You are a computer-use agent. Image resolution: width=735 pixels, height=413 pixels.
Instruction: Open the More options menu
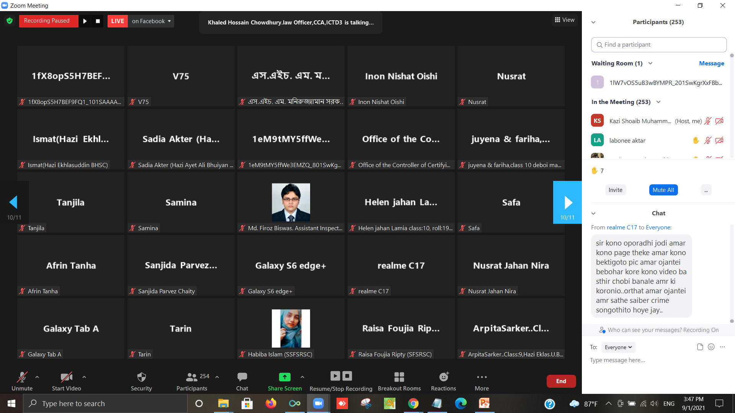point(482,381)
